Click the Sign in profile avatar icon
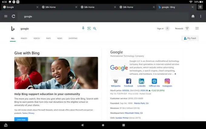The height and width of the screenshot is (129, 206). click(167, 29)
